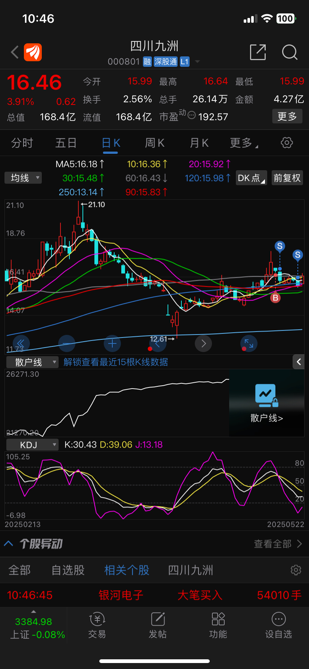Toggle the 前复权 adjustment button
This screenshot has width=309, height=669.
[x=287, y=178]
